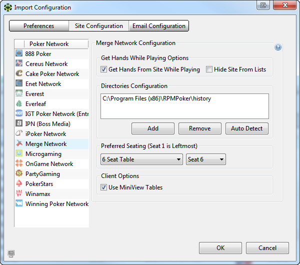Click the Cake Poker Network icon
This screenshot has height=265, width=300.
(x=19, y=73)
